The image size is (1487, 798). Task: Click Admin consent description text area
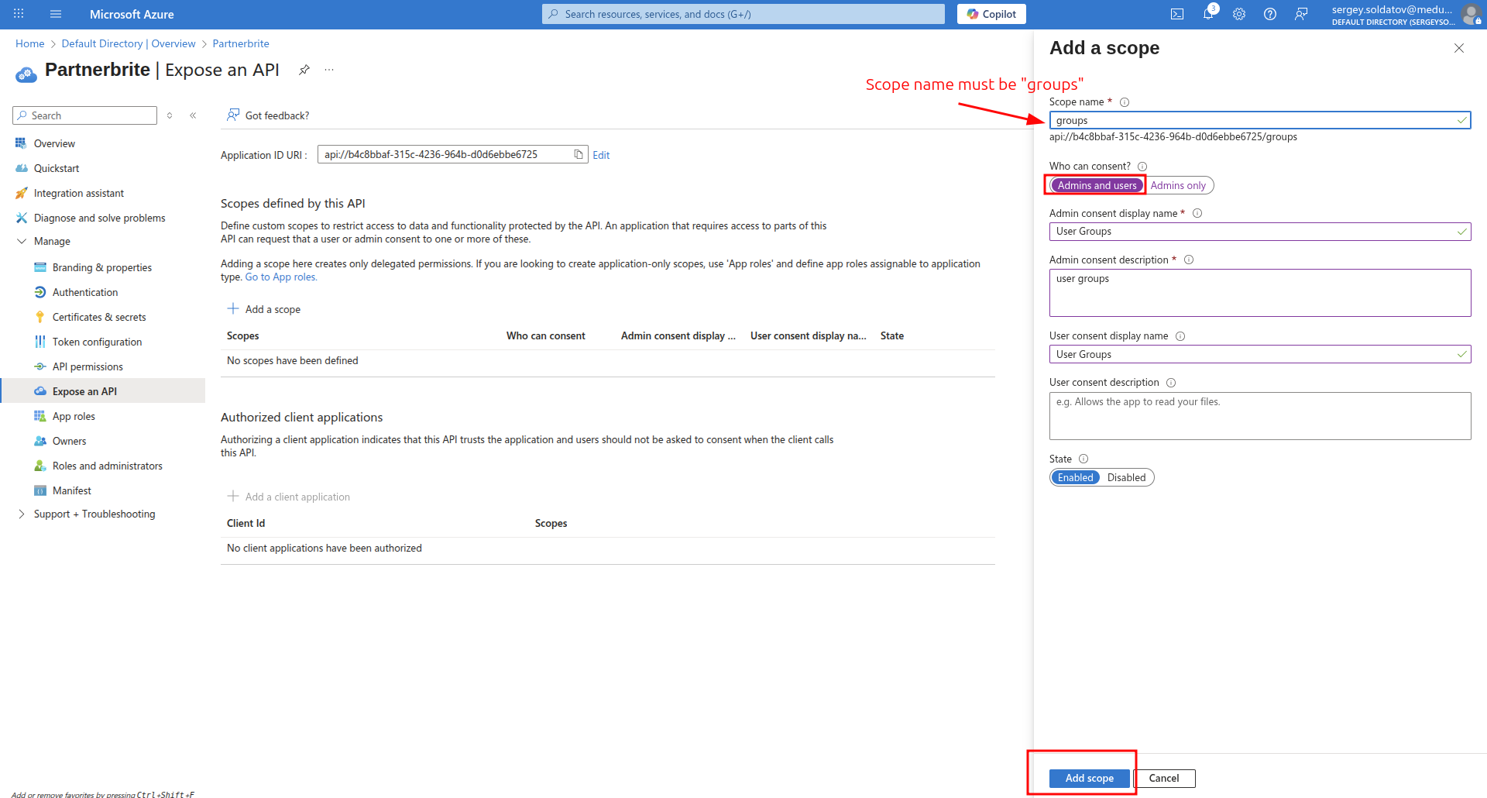point(1260,293)
